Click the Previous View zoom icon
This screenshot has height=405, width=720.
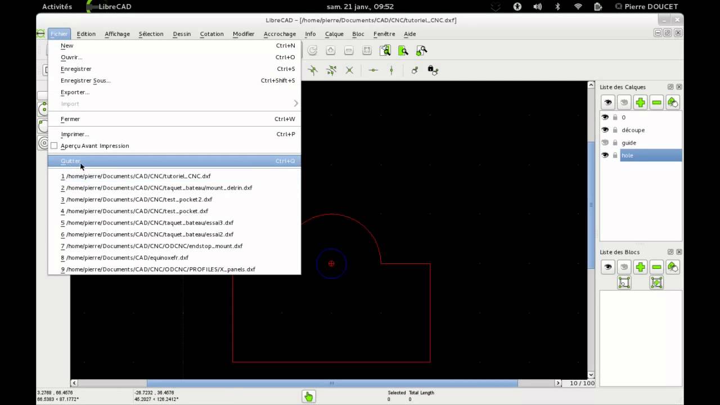point(385,51)
